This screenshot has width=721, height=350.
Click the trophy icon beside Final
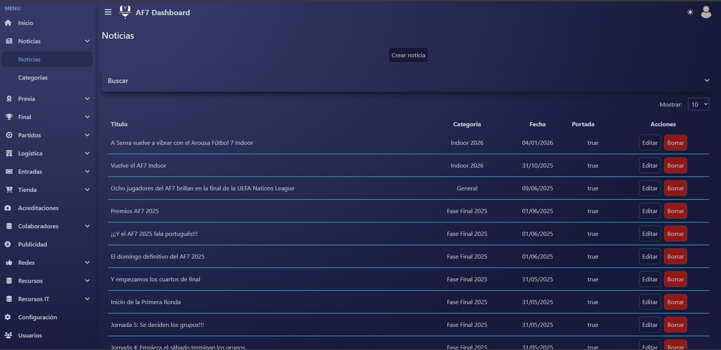9,117
